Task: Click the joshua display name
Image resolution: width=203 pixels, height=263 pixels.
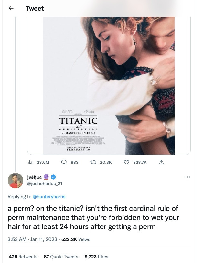Action: (34, 177)
